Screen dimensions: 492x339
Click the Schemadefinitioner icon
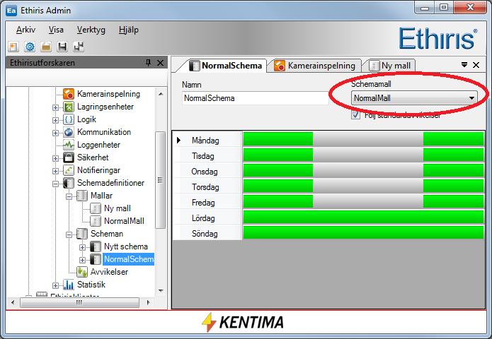69,183
